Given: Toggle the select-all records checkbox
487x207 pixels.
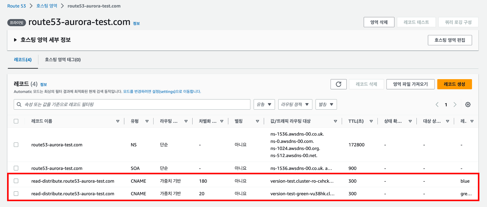Looking at the screenshot, I should click(16, 121).
